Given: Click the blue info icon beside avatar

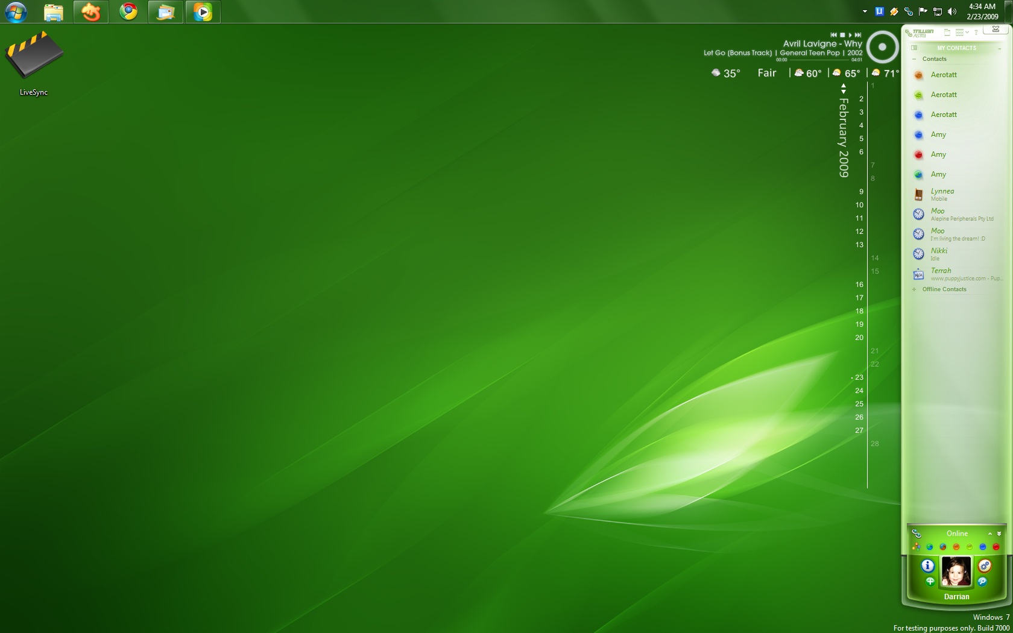Looking at the screenshot, I should pyautogui.click(x=927, y=565).
